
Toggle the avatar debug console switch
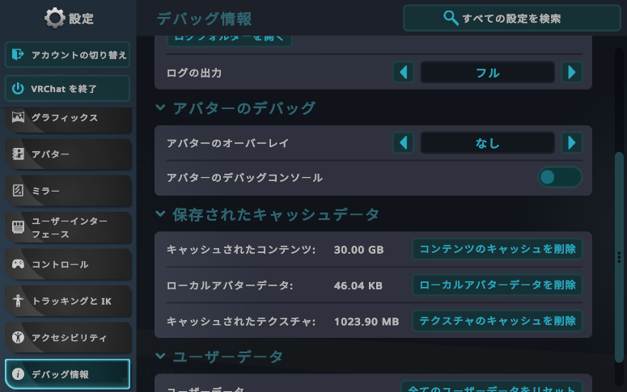click(560, 177)
